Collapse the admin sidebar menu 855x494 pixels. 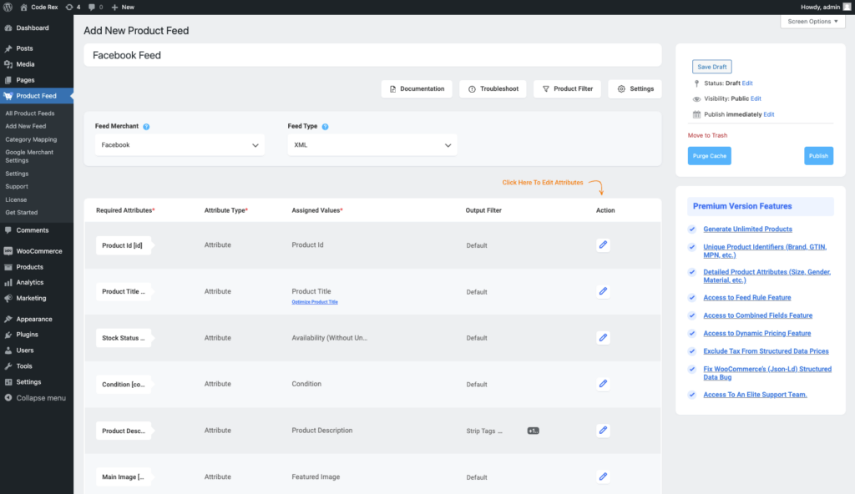[x=37, y=398]
